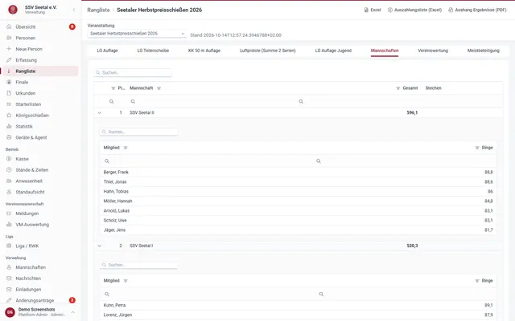Switch to LG Auflage tab
Screen dimensions: 515x321
click(107, 51)
